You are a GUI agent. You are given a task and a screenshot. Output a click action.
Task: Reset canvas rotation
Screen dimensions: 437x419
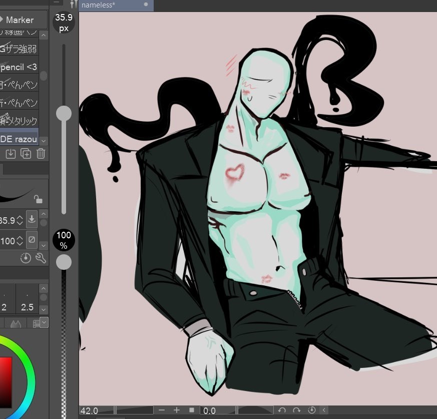[x=311, y=410]
